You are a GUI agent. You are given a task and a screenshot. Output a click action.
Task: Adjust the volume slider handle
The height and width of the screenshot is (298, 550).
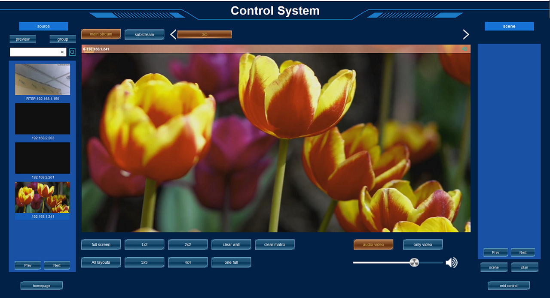[414, 262]
